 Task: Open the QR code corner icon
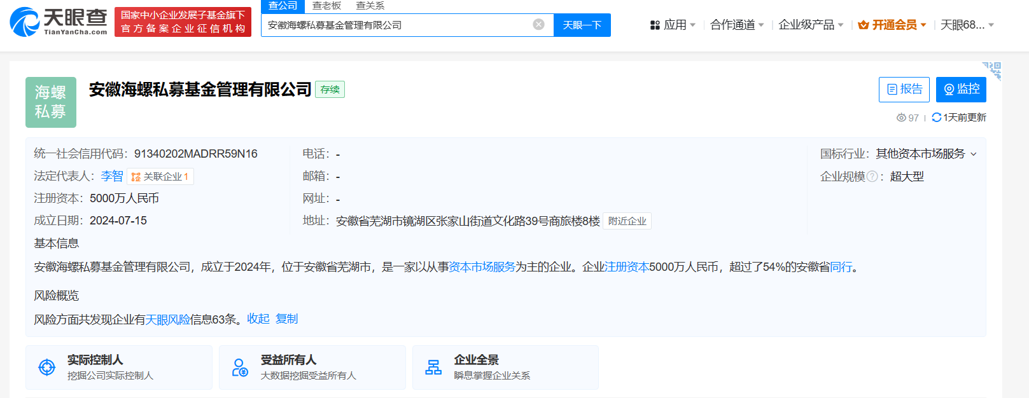[993, 70]
